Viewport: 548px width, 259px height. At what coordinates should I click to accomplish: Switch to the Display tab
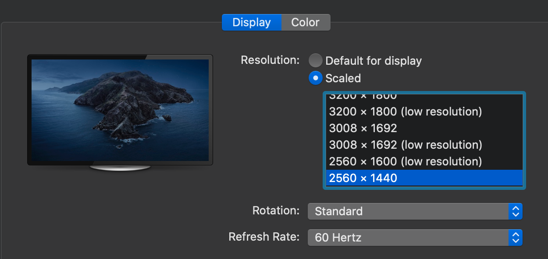pyautogui.click(x=251, y=22)
